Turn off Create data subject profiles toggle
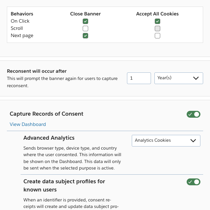Viewport: 210px width, 210px height. (x=194, y=182)
